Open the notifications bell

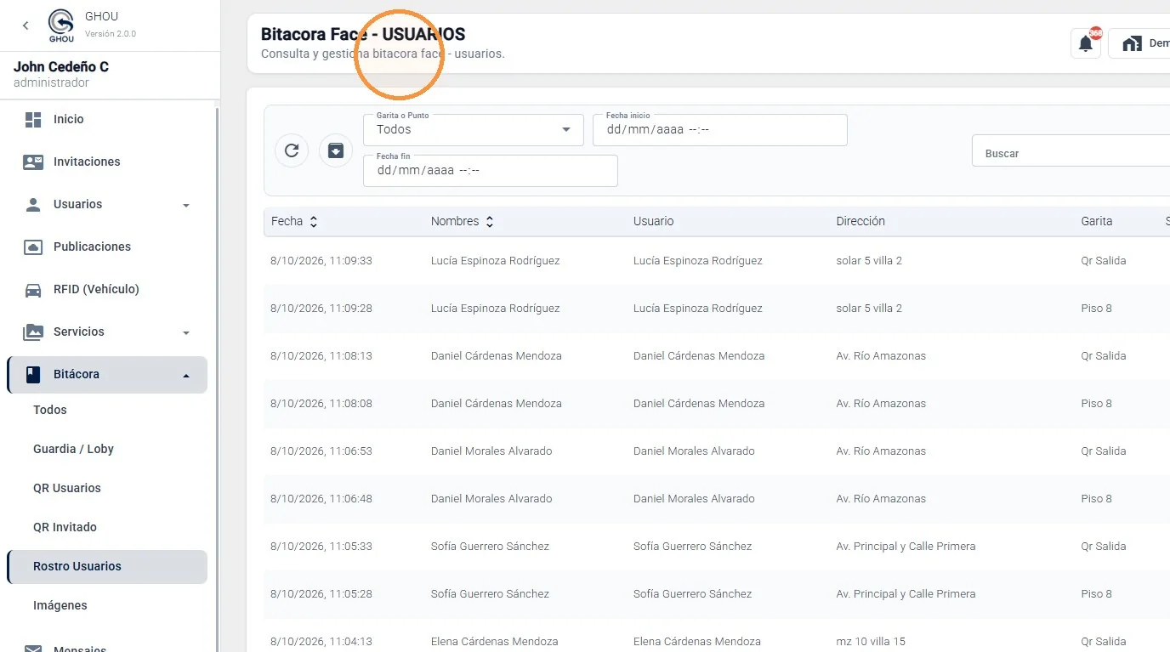click(x=1086, y=43)
